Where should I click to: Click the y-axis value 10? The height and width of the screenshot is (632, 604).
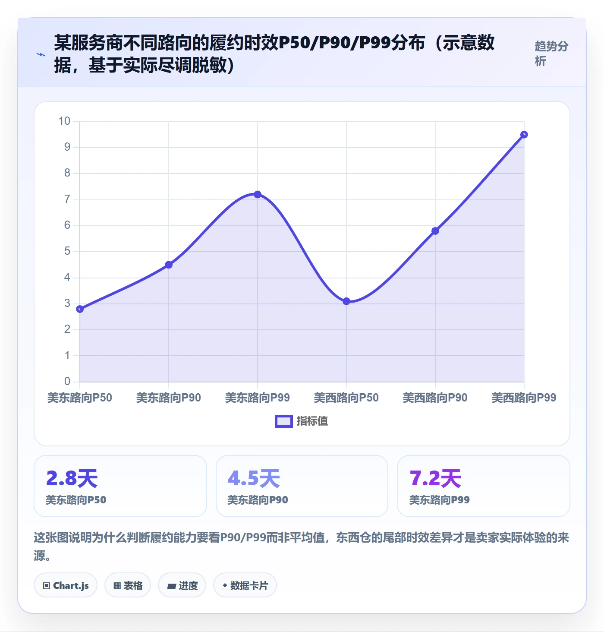coord(64,121)
